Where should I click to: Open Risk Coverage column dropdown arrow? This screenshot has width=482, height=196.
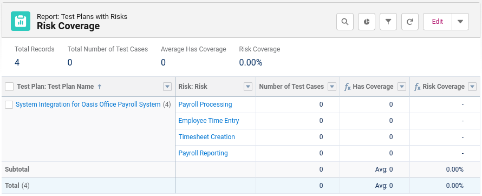click(x=472, y=87)
